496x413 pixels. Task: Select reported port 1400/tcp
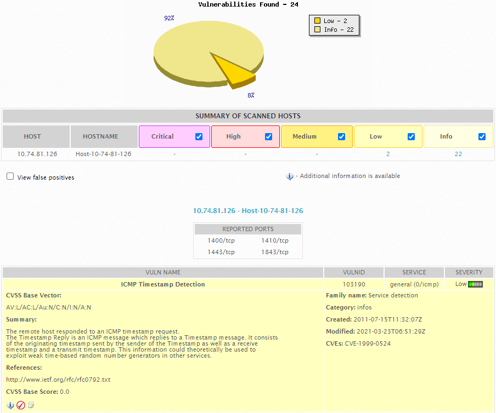(x=221, y=240)
